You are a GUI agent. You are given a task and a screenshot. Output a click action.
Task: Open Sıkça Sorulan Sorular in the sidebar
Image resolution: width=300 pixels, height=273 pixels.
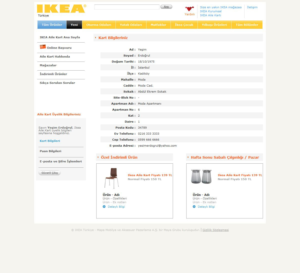point(57,83)
